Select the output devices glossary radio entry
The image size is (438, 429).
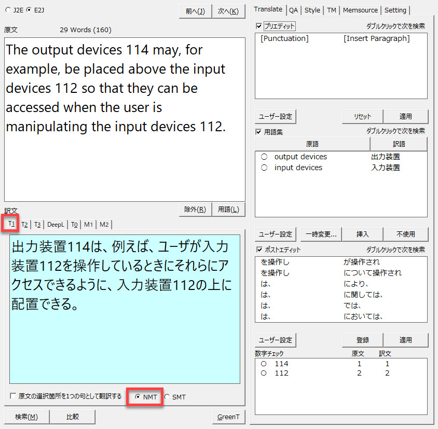[264, 157]
